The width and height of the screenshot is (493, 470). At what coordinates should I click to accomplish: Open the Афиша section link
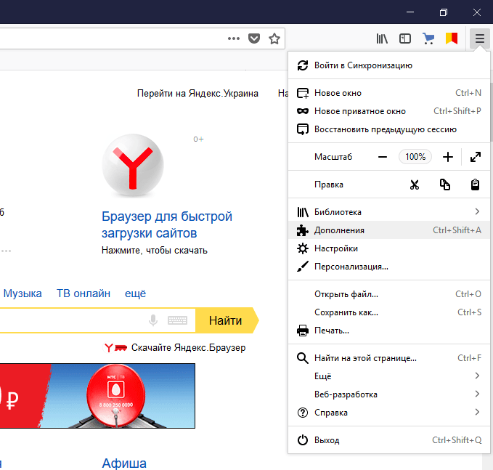pyautogui.click(x=124, y=463)
